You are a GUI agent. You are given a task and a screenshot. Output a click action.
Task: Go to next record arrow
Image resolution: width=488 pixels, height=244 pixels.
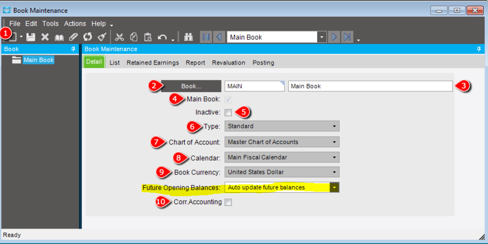pos(334,37)
